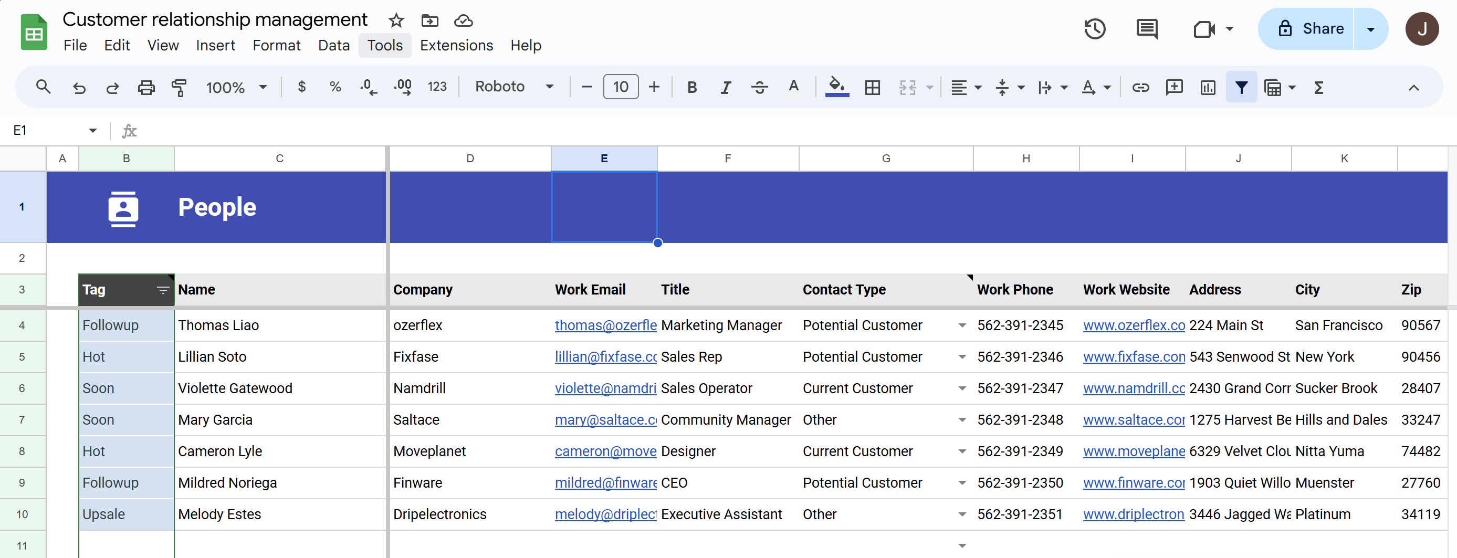This screenshot has height=558, width=1457.
Task: Toggle italic text formatting
Action: pyautogui.click(x=726, y=87)
